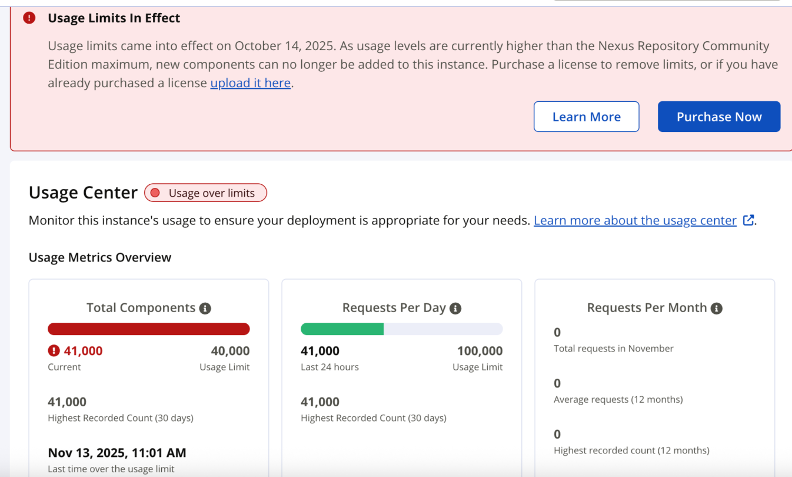
Task: Click the 40,000 Total Components usage limit value
Action: click(x=230, y=351)
